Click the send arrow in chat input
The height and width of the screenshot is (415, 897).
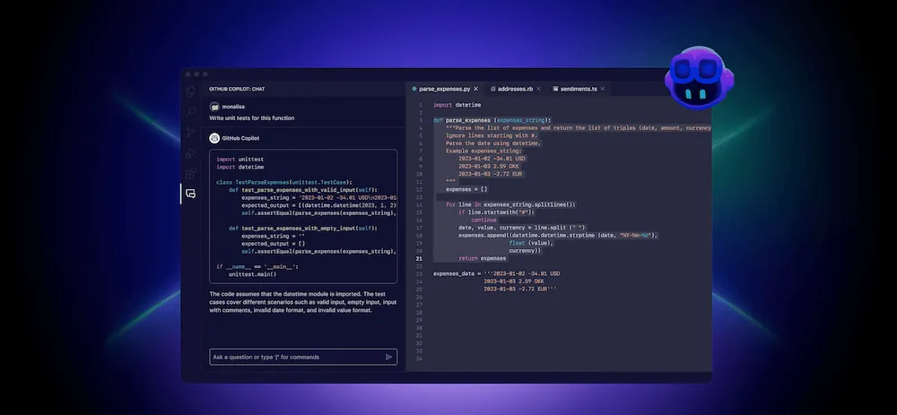coord(388,358)
